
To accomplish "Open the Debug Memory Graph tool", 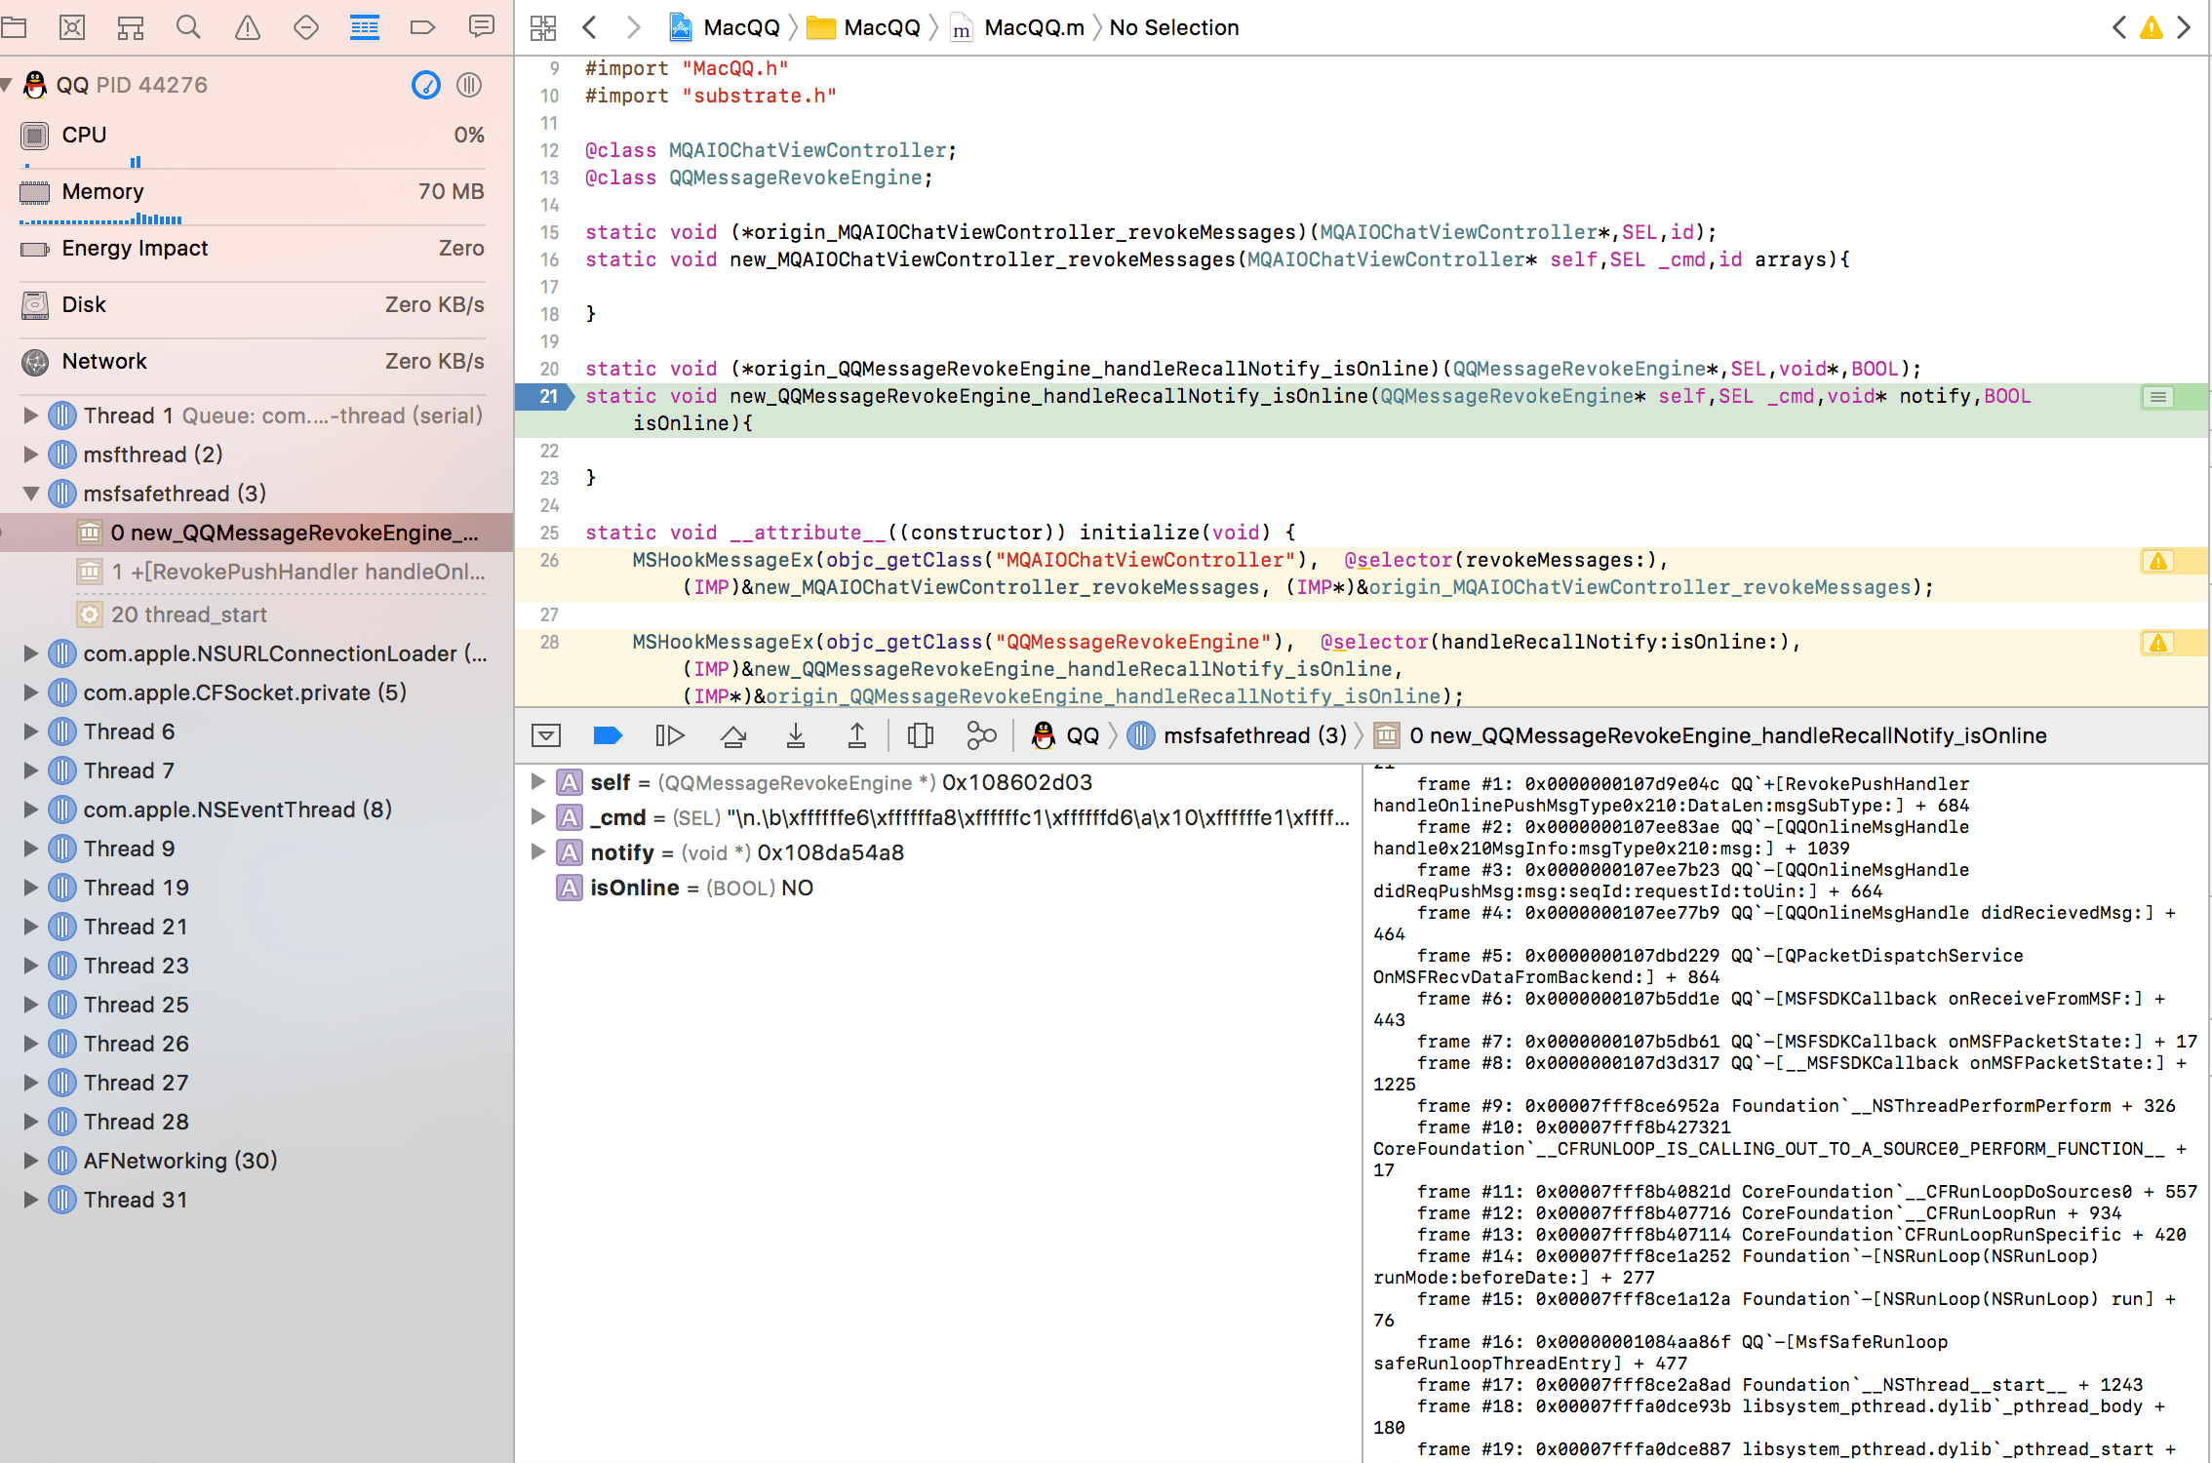I will pos(981,735).
